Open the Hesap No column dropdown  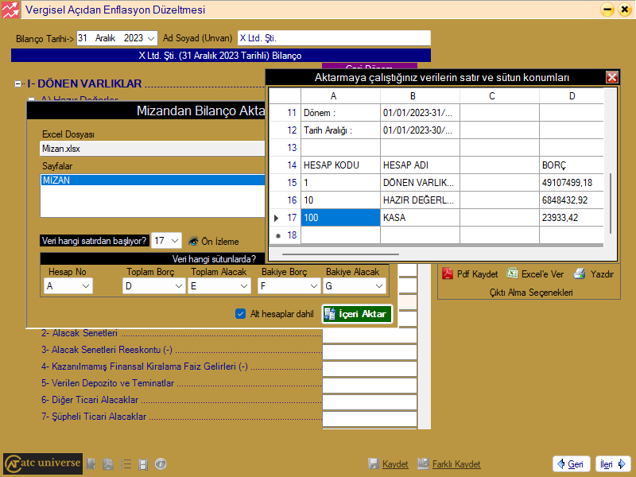[86, 286]
